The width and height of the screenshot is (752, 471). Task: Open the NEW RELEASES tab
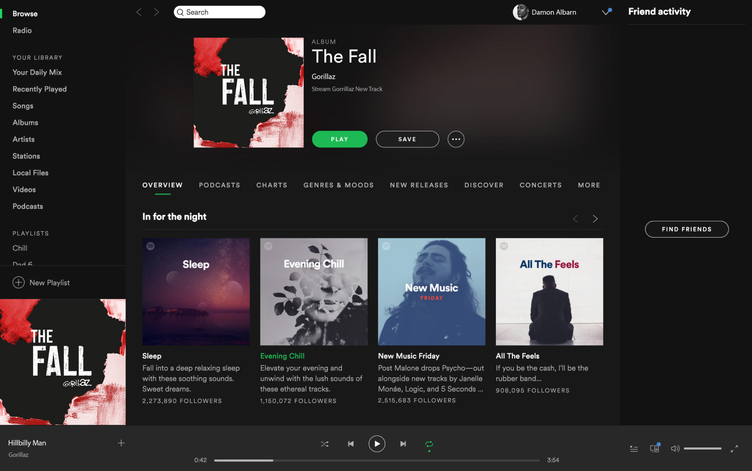419,185
